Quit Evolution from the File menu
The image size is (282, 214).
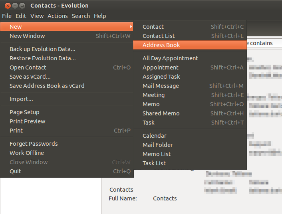click(15, 171)
